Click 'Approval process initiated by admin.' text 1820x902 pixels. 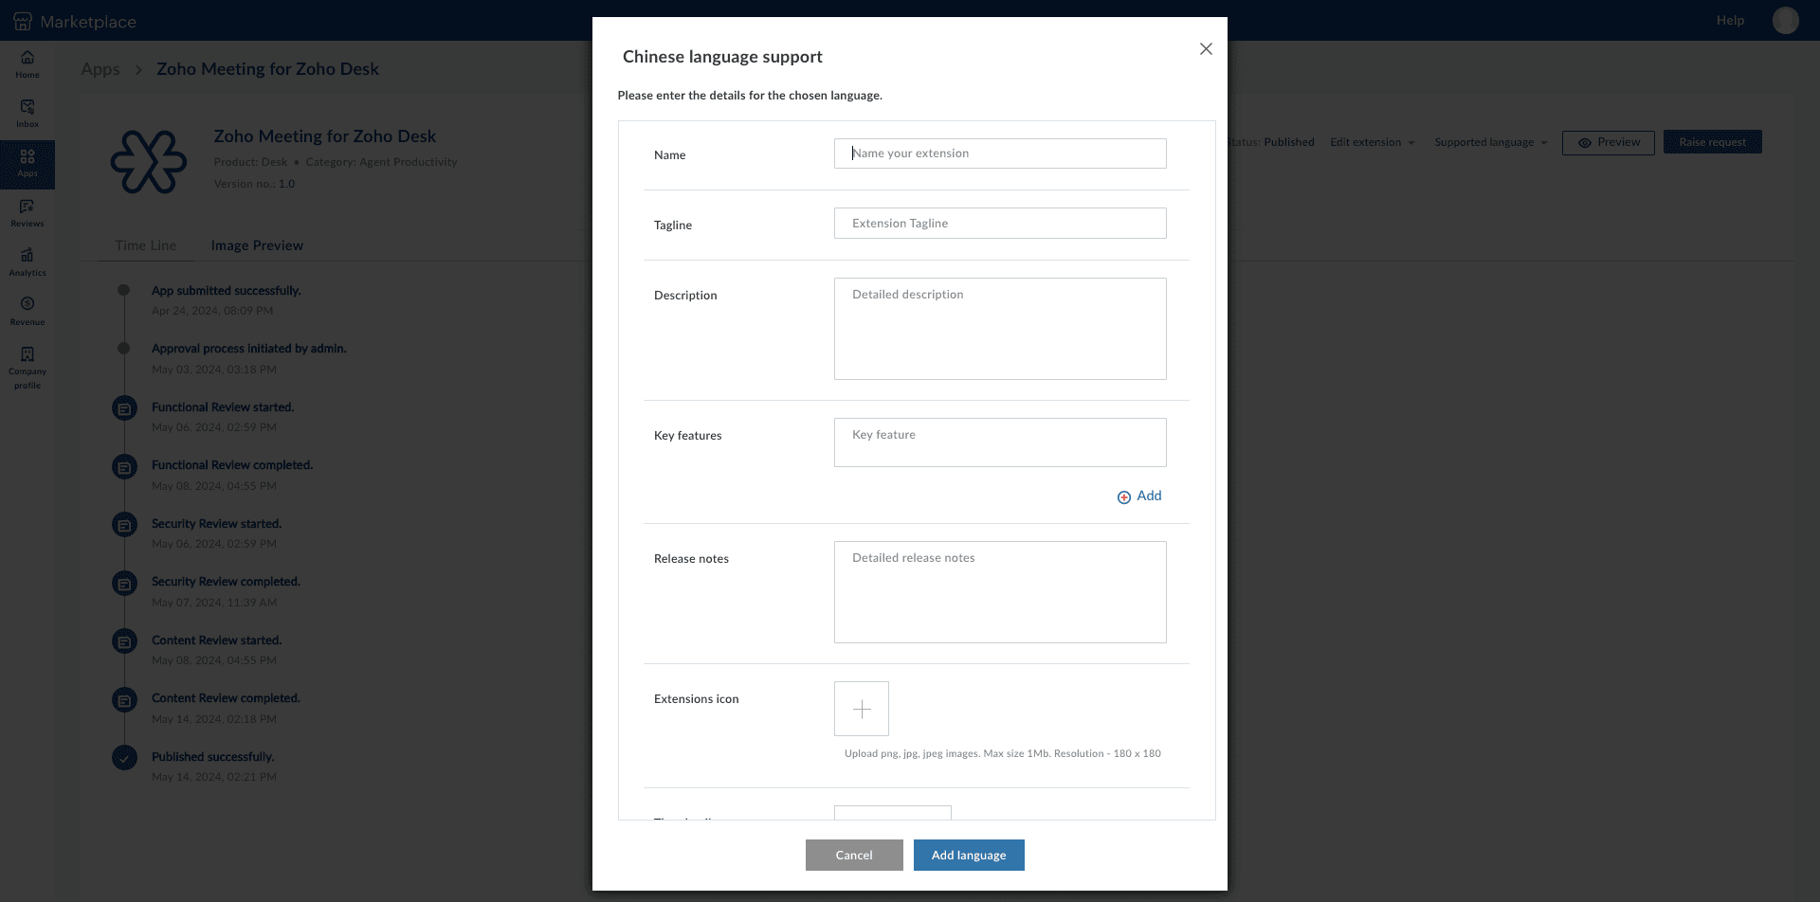click(x=249, y=349)
